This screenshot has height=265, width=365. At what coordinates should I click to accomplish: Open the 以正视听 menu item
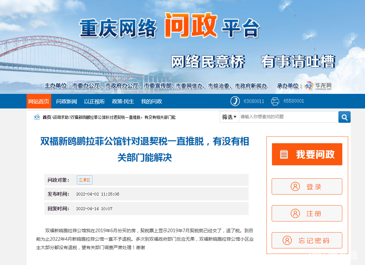coord(95,101)
